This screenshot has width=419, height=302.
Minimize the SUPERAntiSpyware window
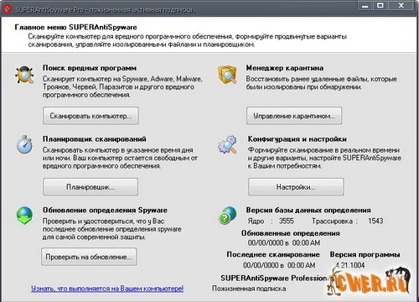click(365, 6)
